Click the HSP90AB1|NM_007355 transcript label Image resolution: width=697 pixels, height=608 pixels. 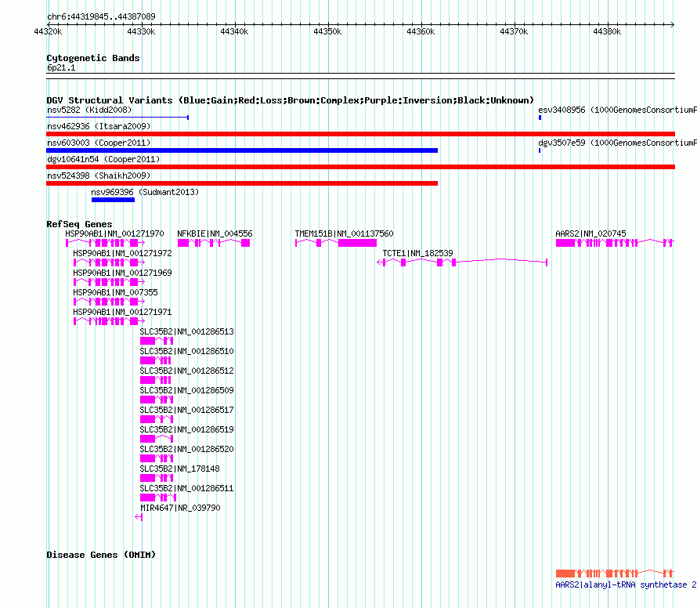pos(115,292)
